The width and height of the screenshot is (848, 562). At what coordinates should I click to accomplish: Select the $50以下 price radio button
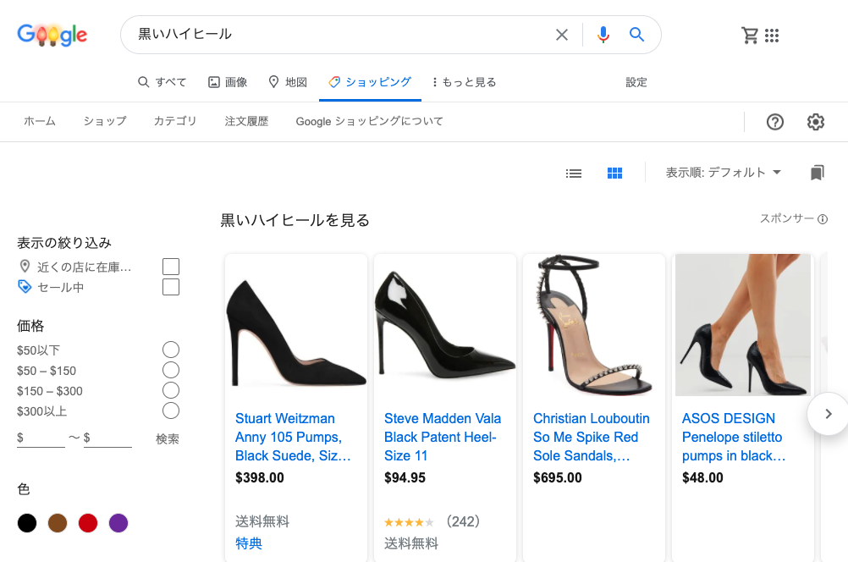170,350
